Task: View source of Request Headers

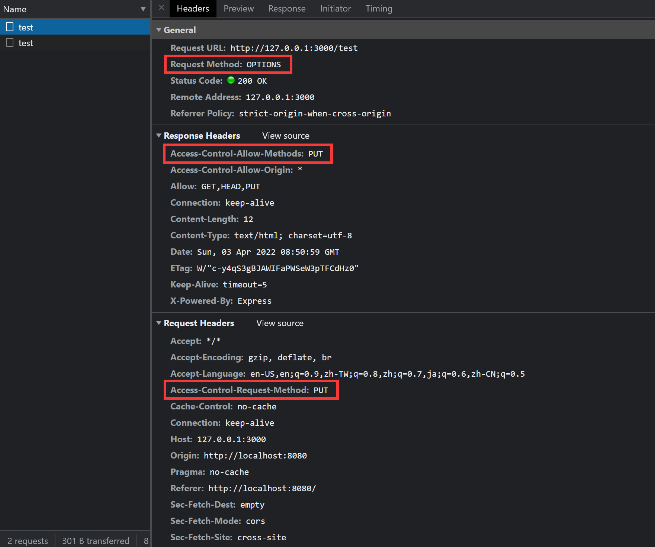Action: point(280,323)
